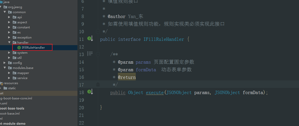Collapse the modules.base package node

click(5, 68)
